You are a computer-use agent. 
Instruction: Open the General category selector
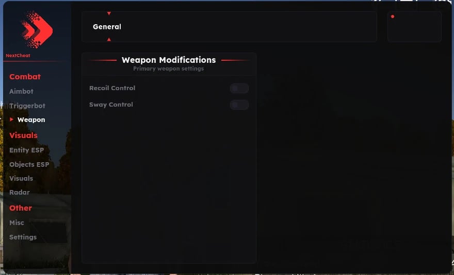(229, 27)
